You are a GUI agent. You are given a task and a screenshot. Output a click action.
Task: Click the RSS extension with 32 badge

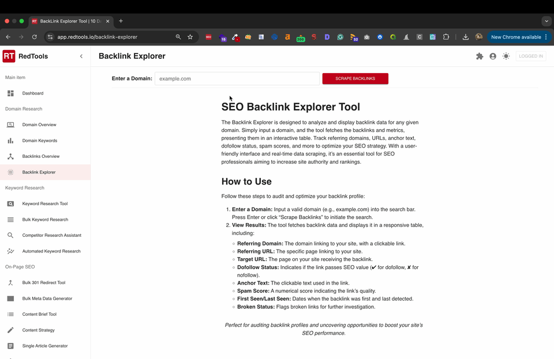coord(354,37)
